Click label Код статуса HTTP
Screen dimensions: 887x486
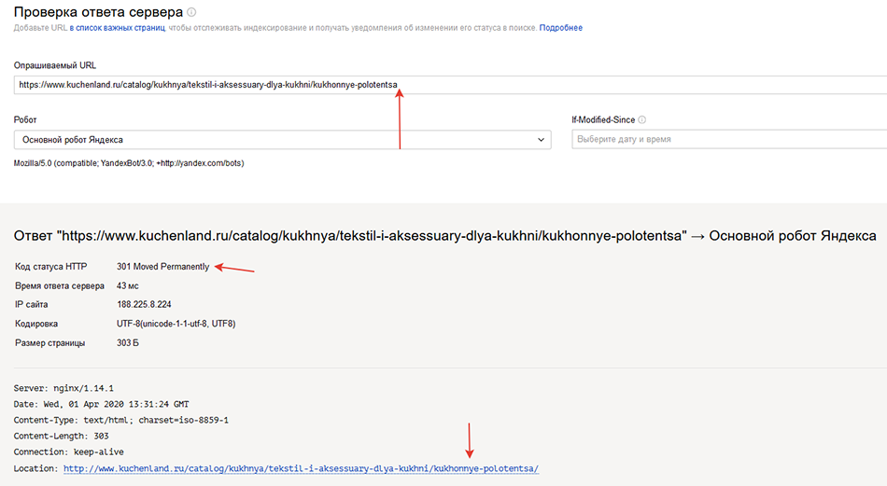click(51, 267)
